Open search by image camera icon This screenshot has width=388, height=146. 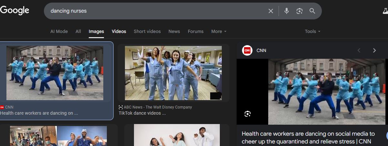[x=300, y=11]
